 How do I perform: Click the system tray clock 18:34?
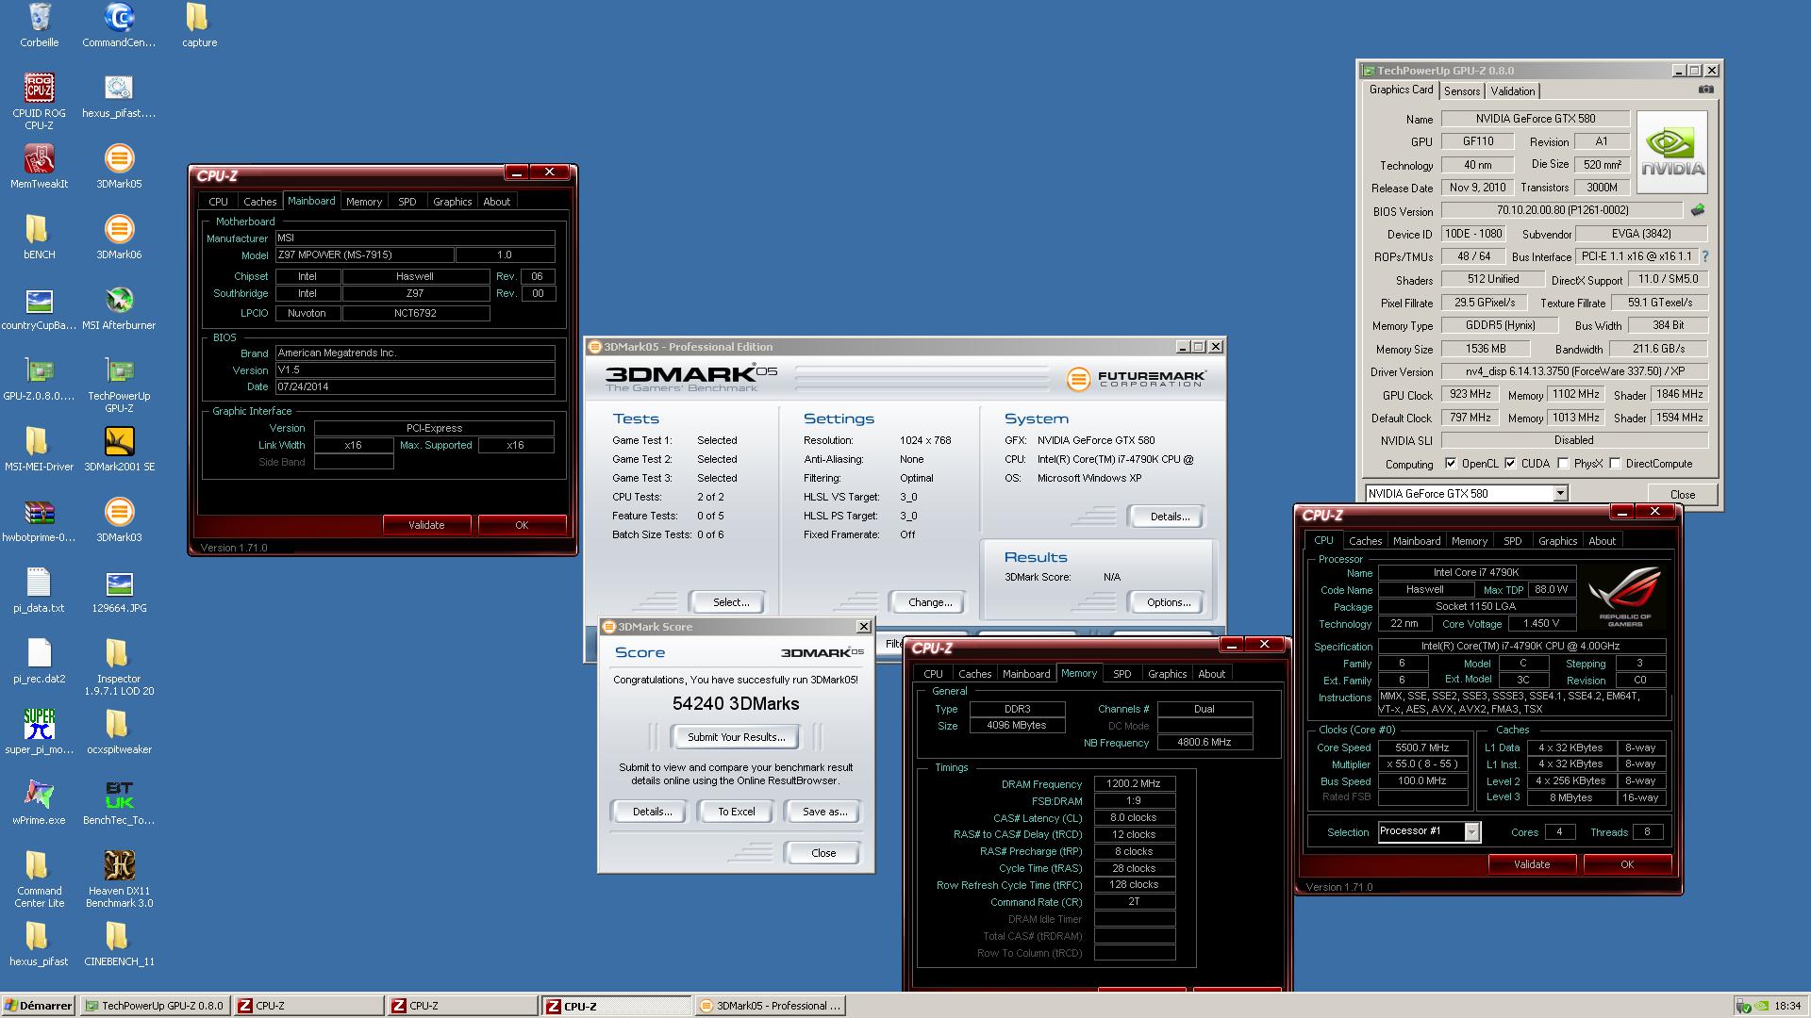pyautogui.click(x=1786, y=1006)
